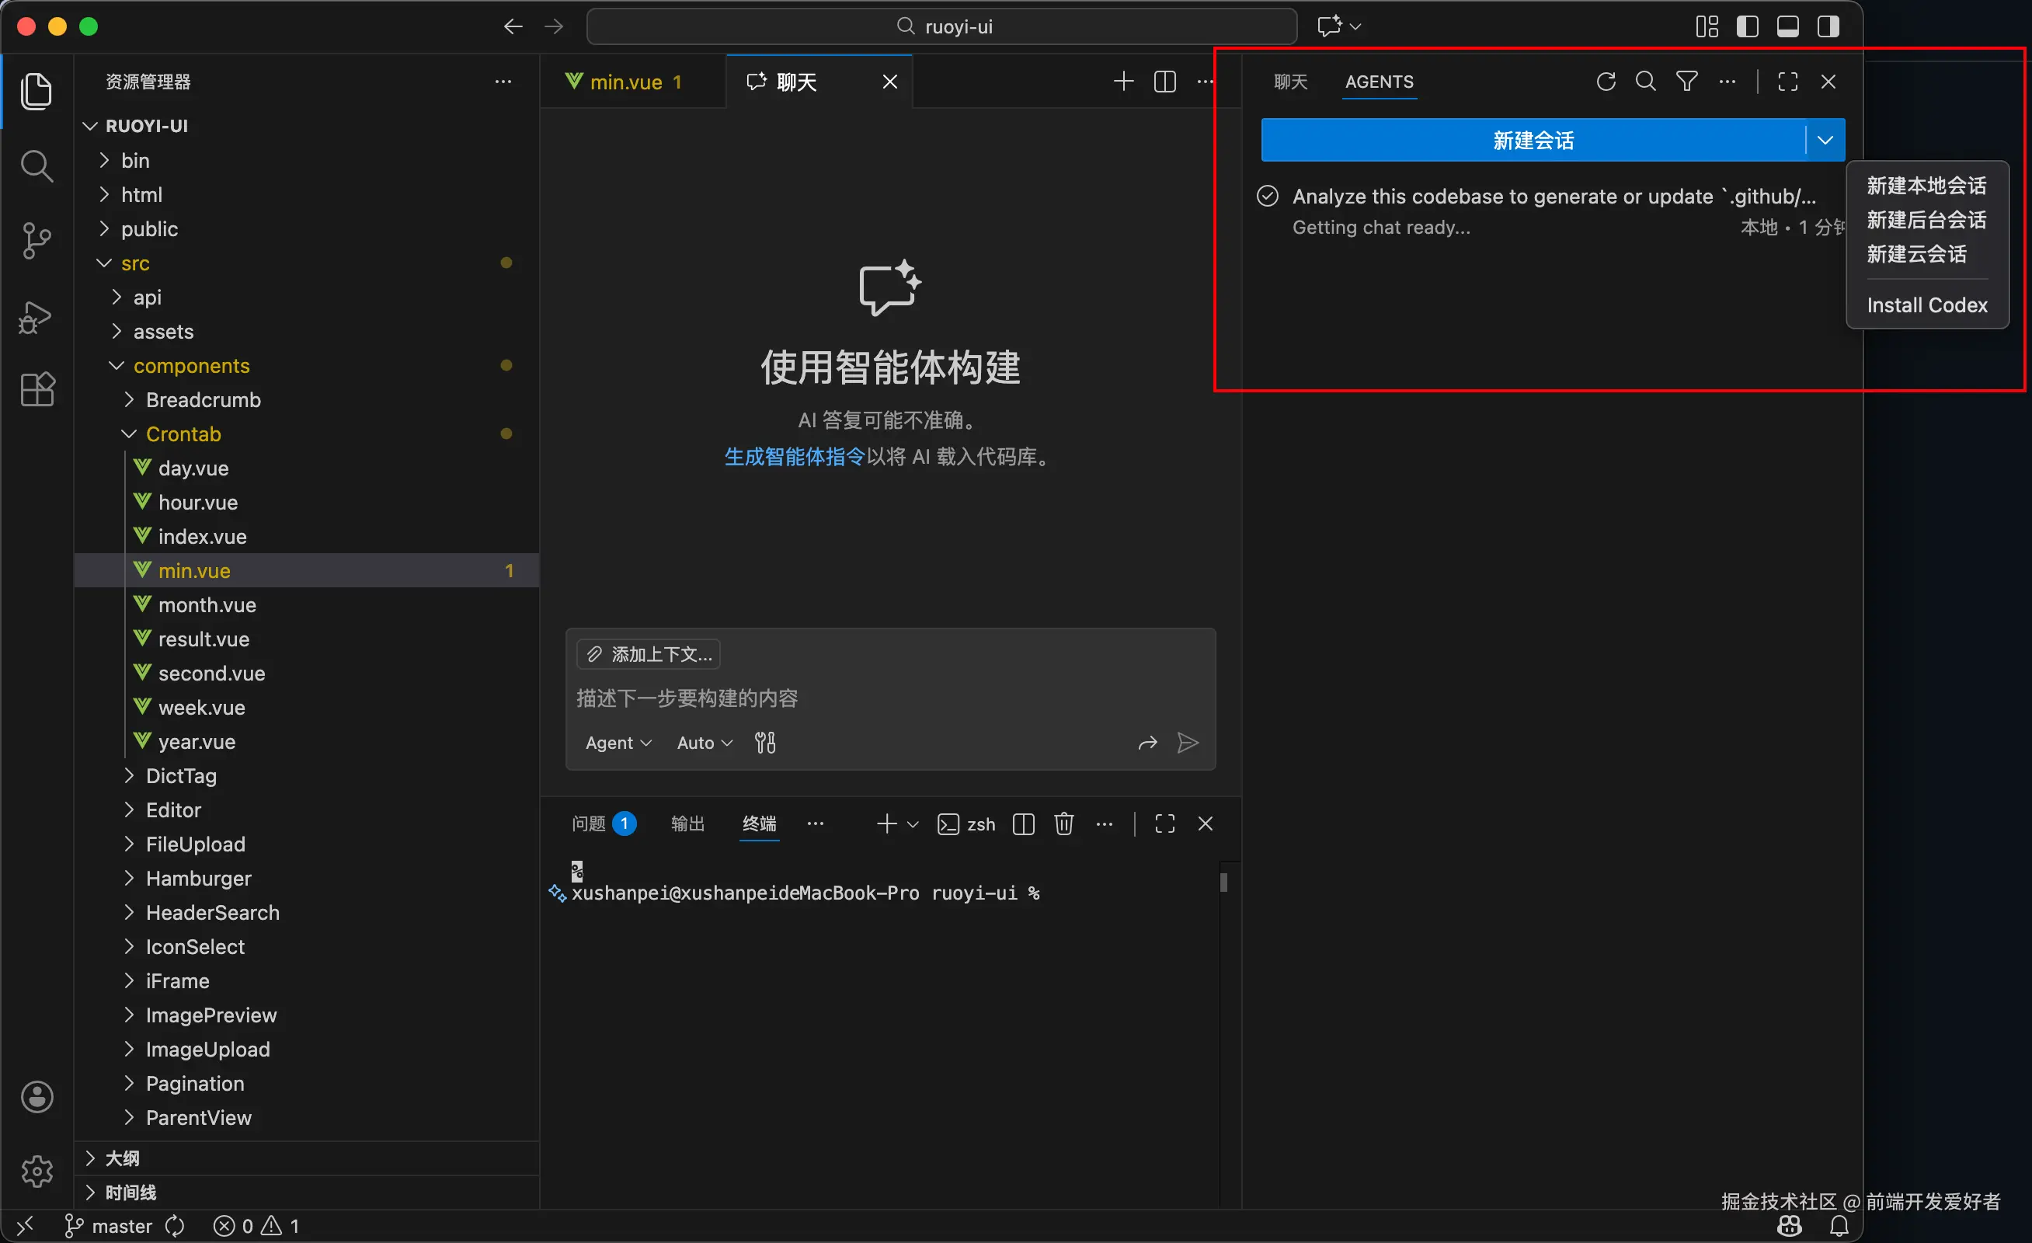Toggle the primary side bar layout

(x=1747, y=26)
